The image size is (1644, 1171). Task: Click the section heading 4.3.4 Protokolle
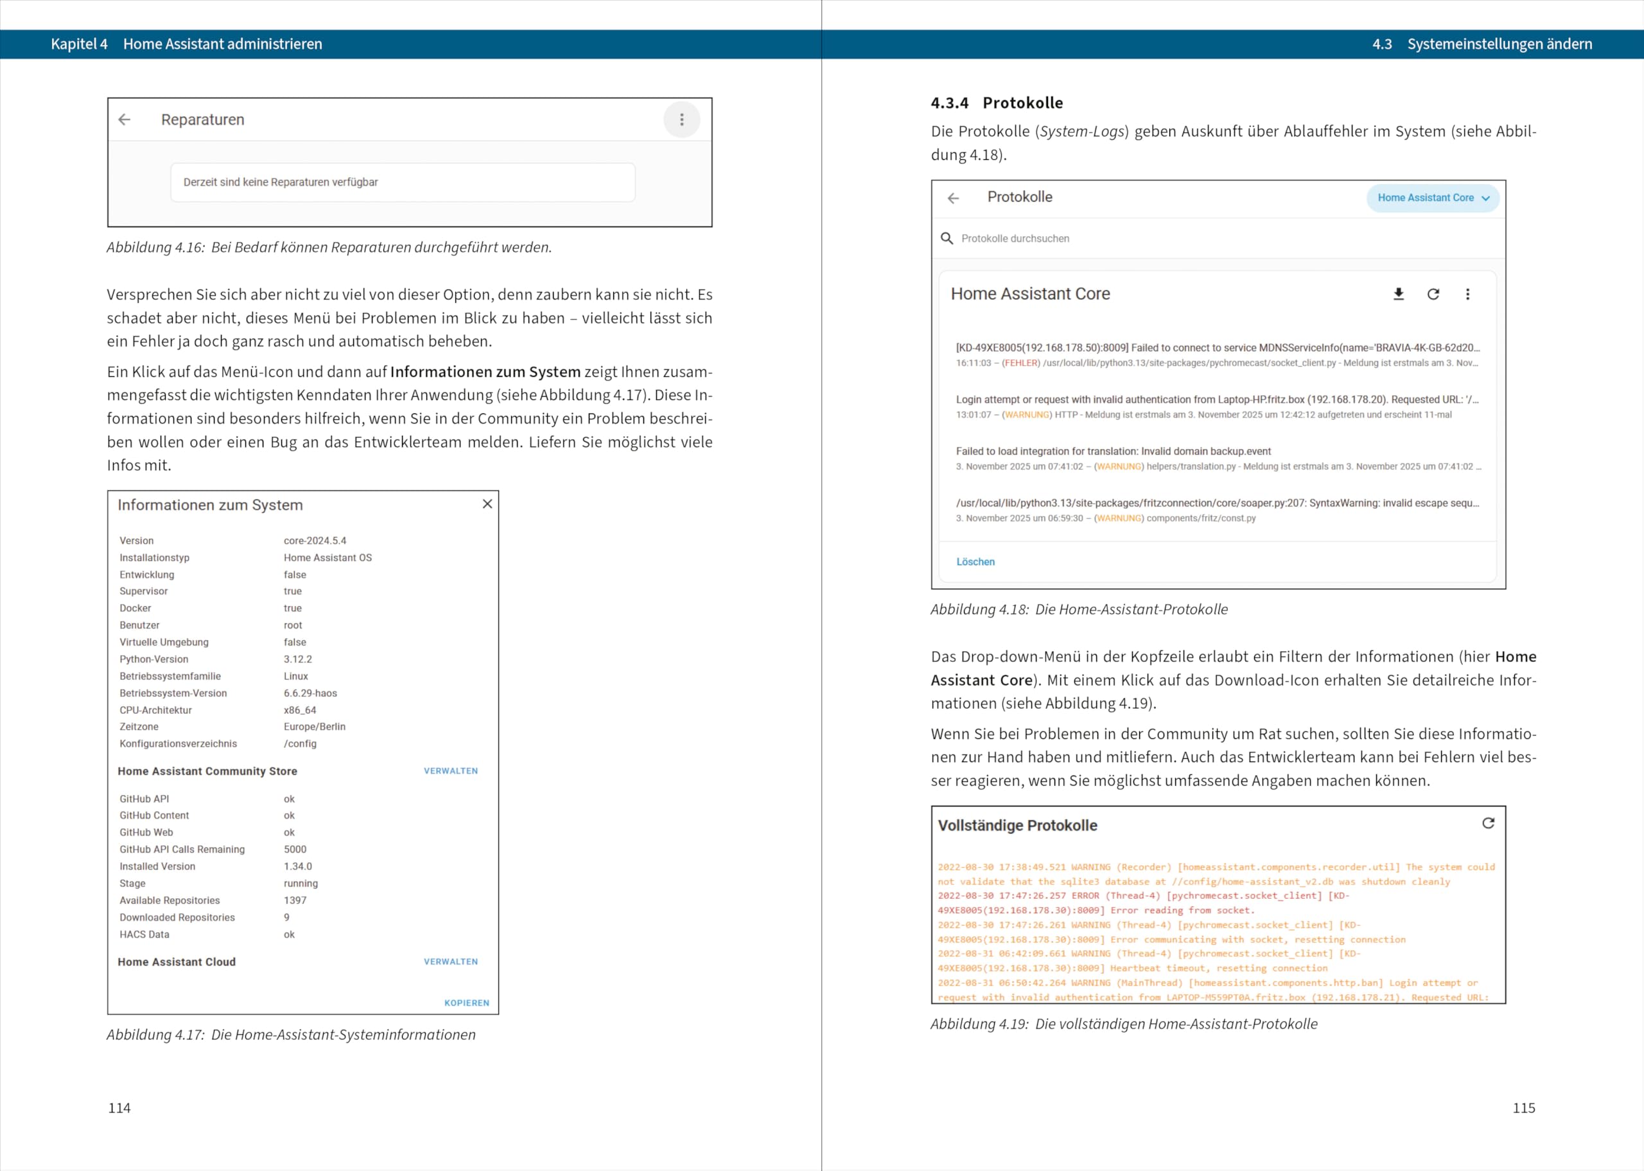pyautogui.click(x=997, y=103)
